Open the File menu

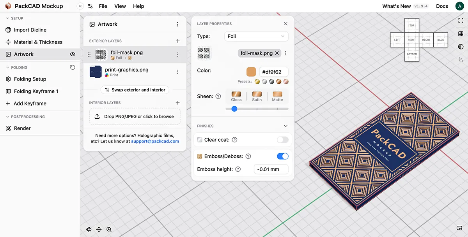(103, 6)
